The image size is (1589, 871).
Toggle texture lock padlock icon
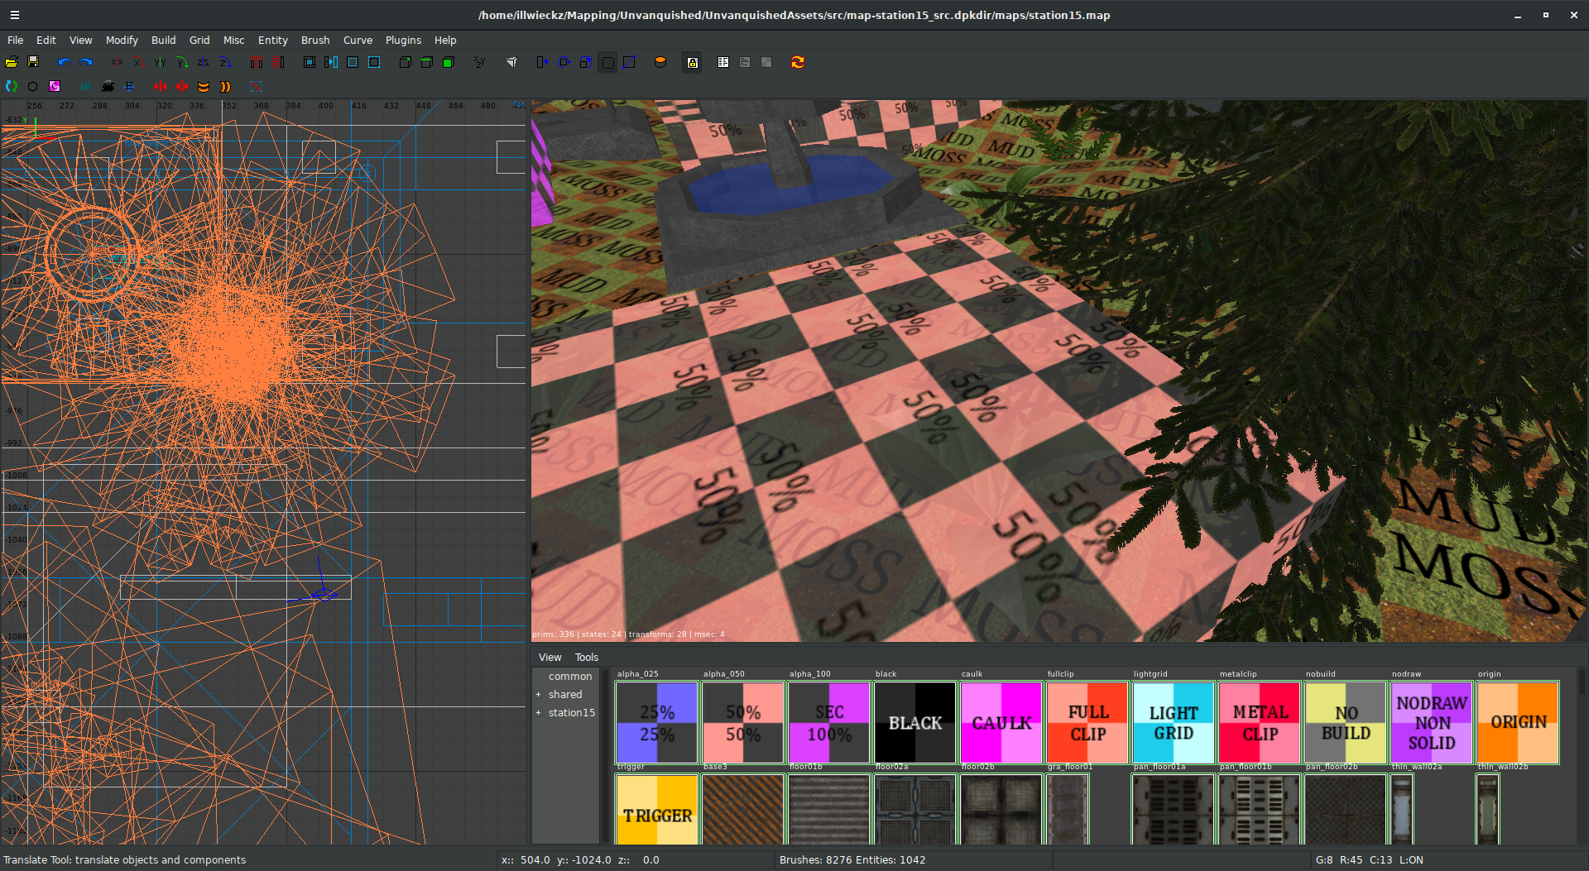(693, 62)
